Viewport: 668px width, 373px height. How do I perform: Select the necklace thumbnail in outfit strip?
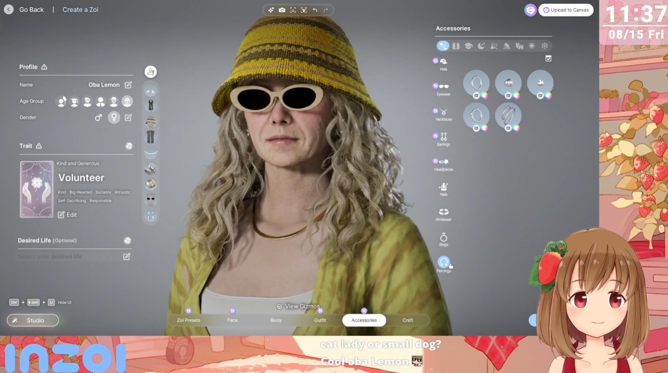click(x=150, y=152)
